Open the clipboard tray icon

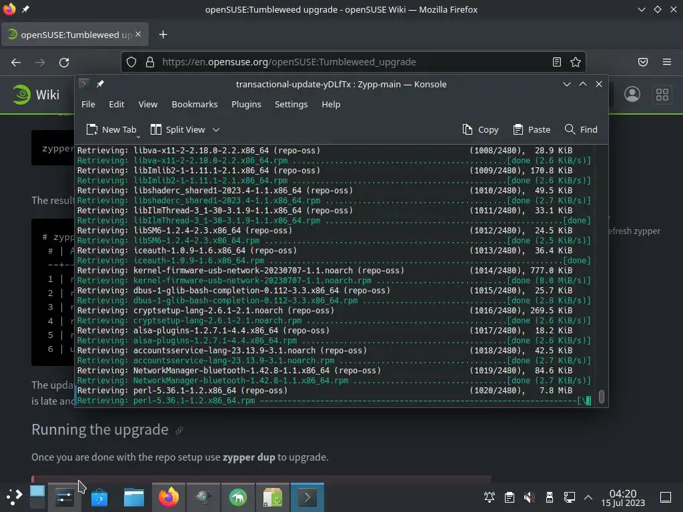509,497
